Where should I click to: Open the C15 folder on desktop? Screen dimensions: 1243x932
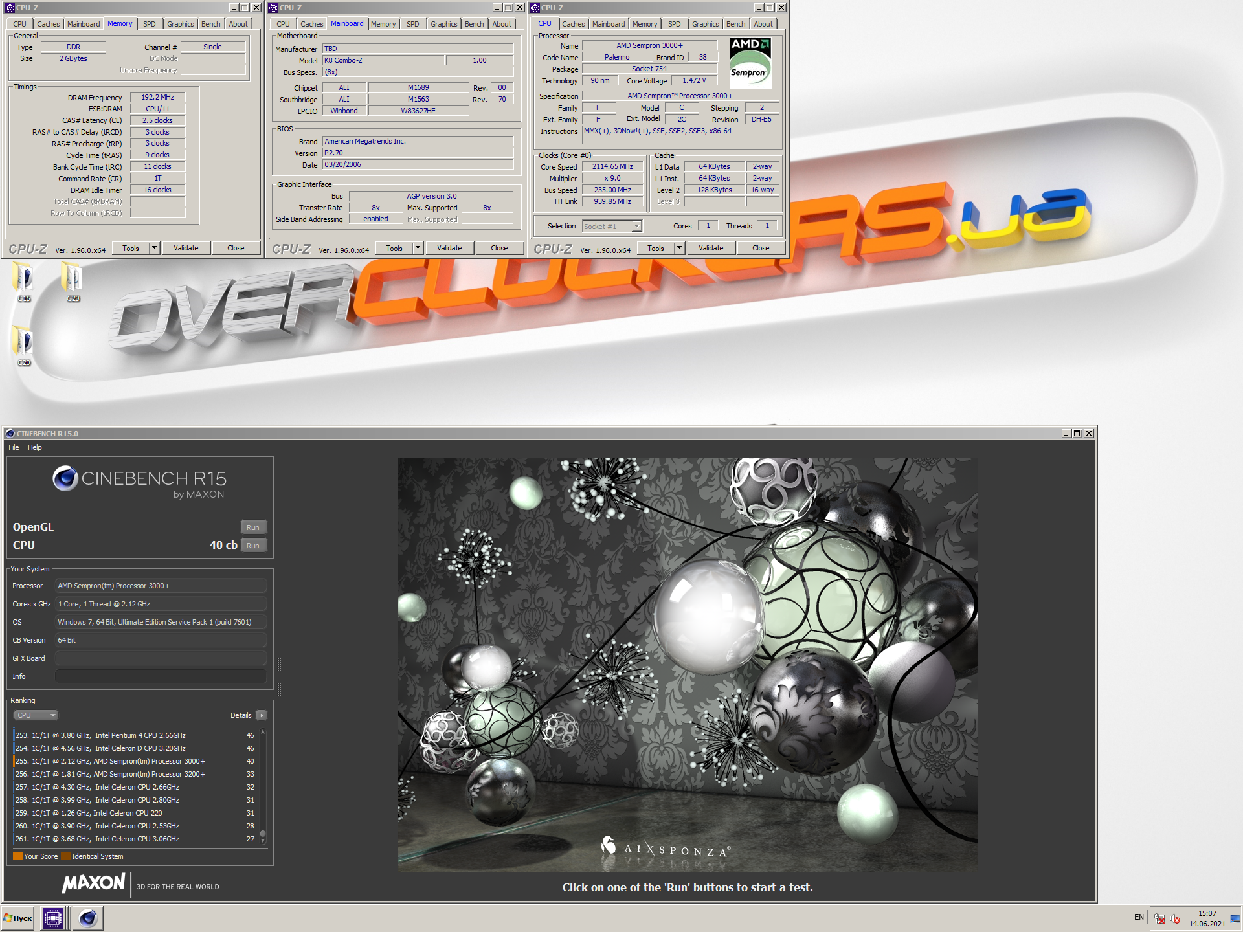23,280
